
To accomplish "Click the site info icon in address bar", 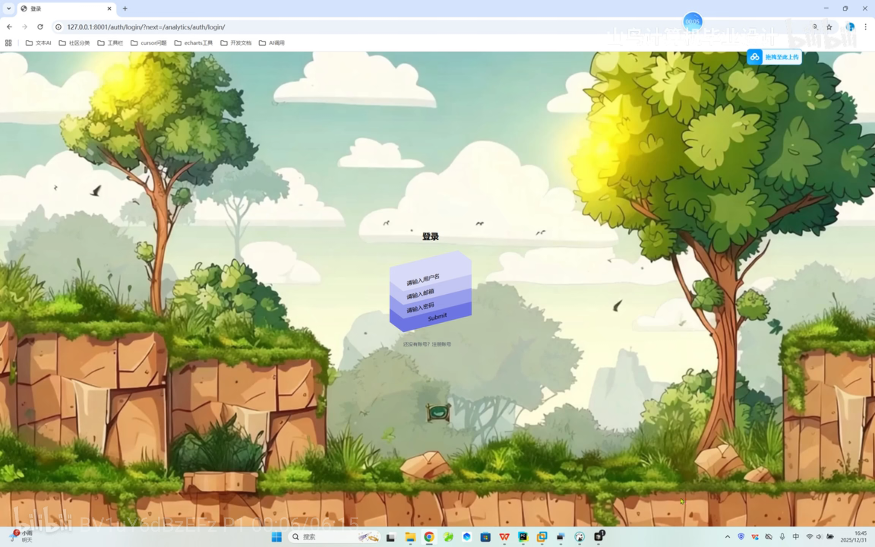I will (x=59, y=27).
